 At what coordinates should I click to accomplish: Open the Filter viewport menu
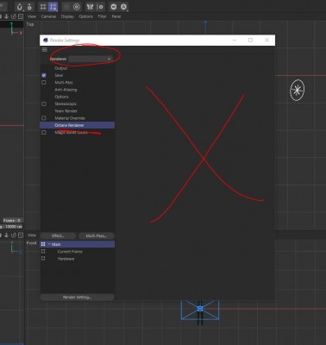coord(102,16)
